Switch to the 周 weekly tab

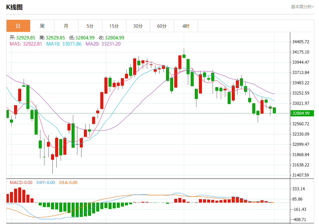tap(42, 26)
